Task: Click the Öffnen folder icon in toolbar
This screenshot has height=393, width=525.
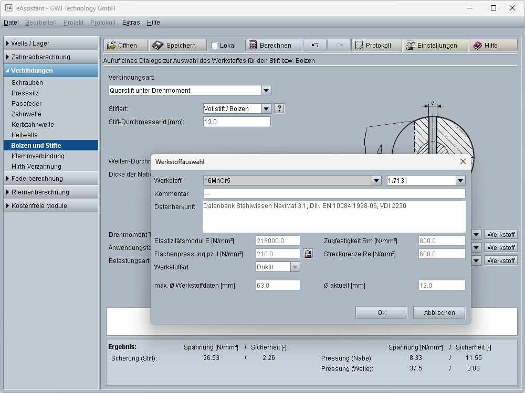Action: click(x=111, y=46)
